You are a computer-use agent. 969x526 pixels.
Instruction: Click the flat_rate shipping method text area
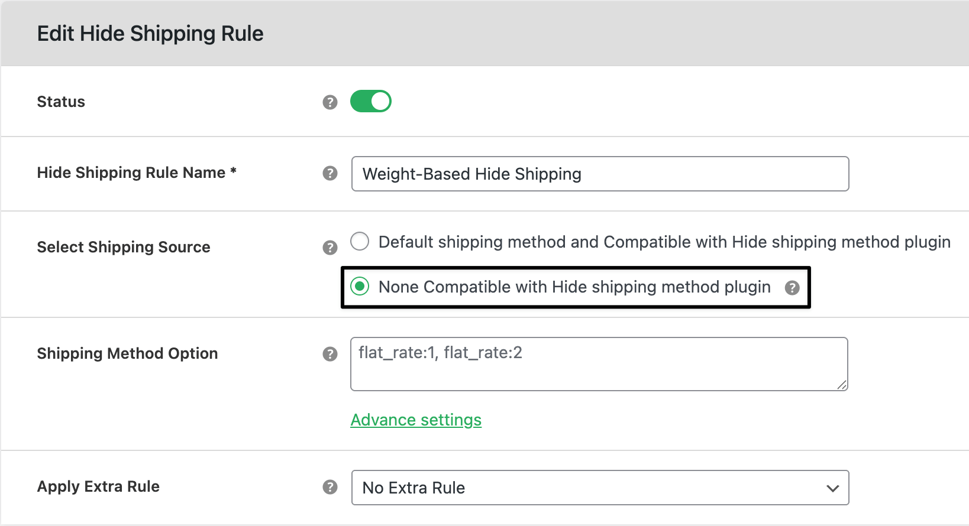[x=599, y=363]
